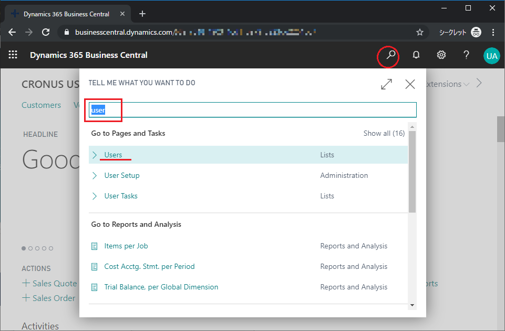The height and width of the screenshot is (331, 505).
Task: Close the Tell Me dialog
Action: click(x=410, y=84)
